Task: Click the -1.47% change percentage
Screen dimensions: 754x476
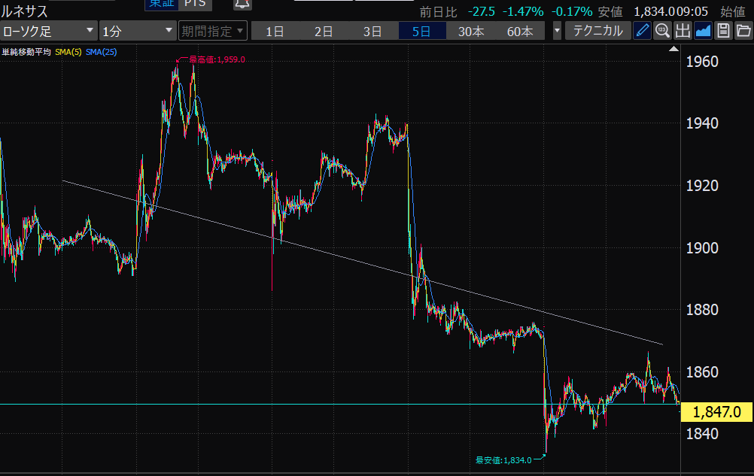Action: tap(523, 11)
